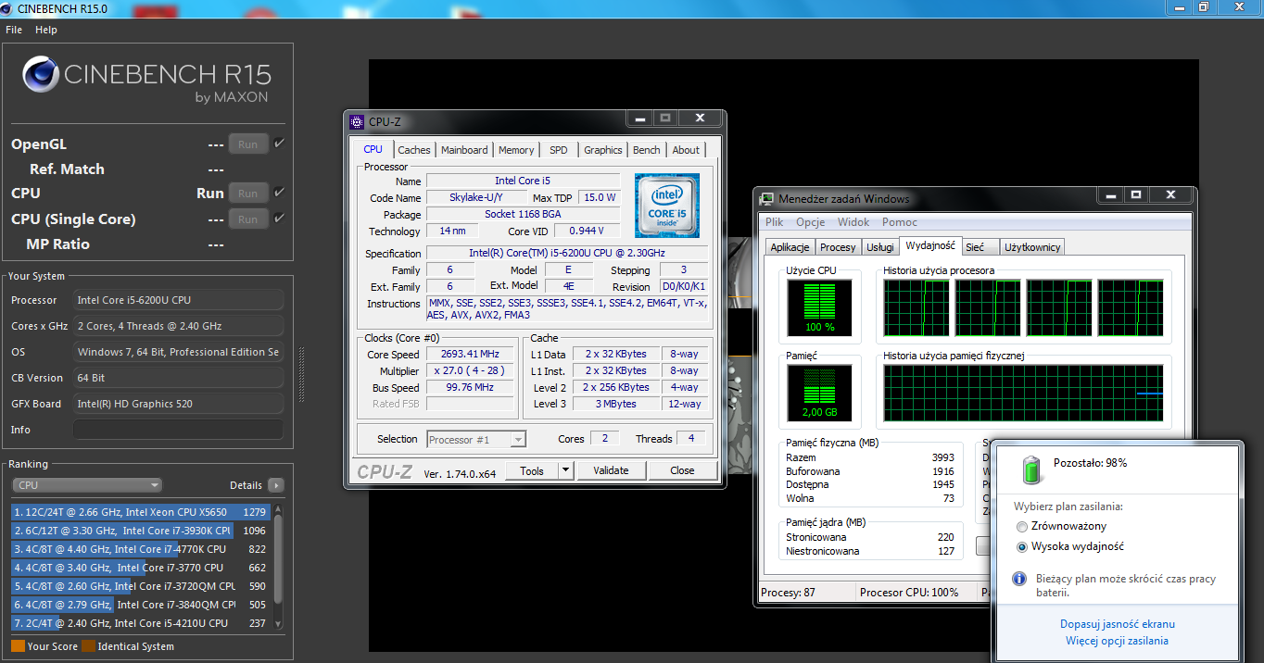Click the memory 2,00 GB meter
The height and width of the screenshot is (663, 1264).
pos(819,393)
